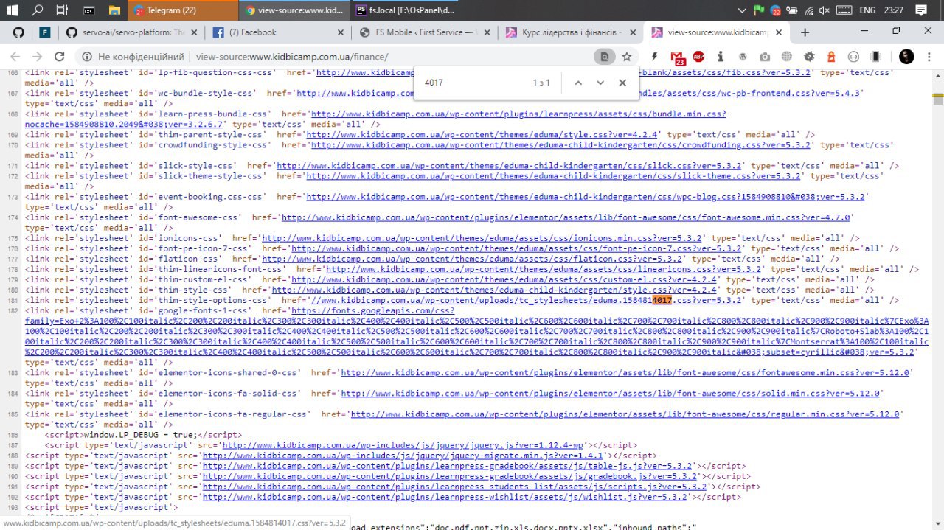The image size is (944, 530).
Task: Open the orange lighthouse extension
Action: pos(831,57)
